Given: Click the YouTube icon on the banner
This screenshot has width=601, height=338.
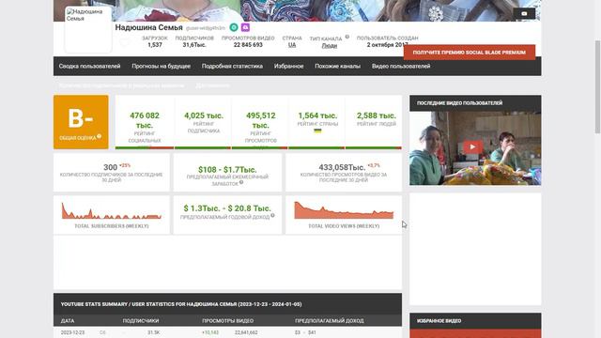Looking at the screenshot, I should point(524,13).
